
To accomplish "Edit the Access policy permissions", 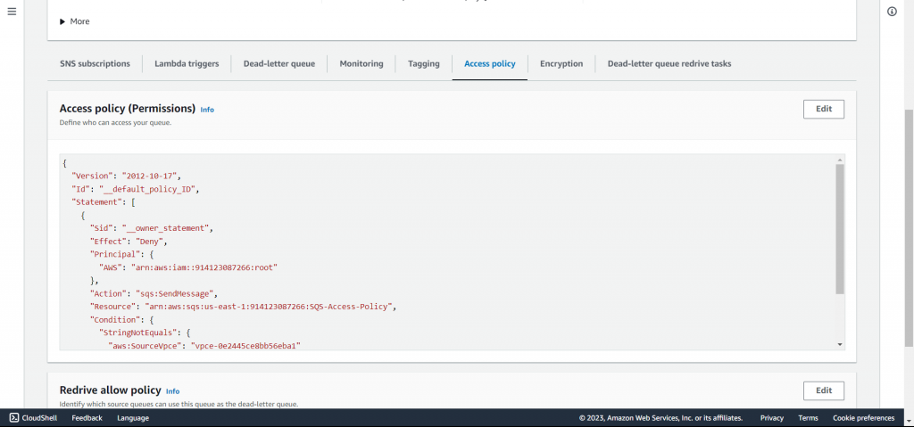I will click(x=823, y=109).
